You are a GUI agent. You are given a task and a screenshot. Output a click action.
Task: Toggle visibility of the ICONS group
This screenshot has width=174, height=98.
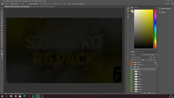pos(132,69)
